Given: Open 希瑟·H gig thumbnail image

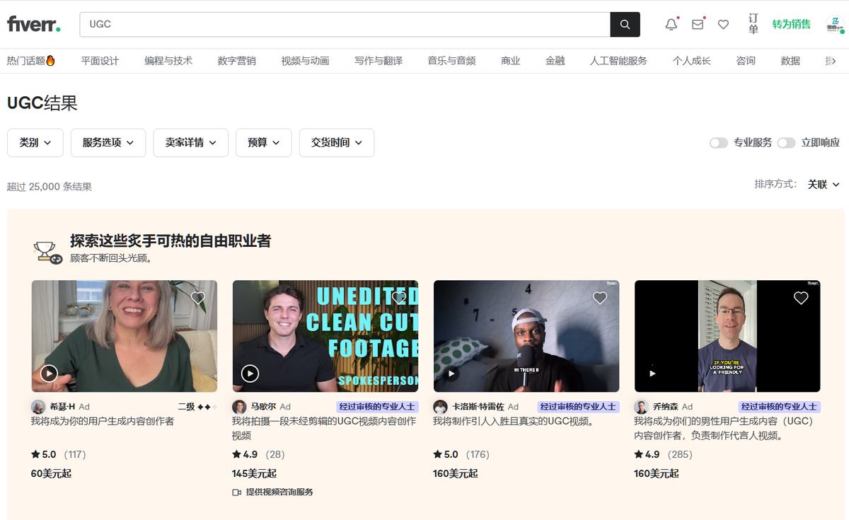Looking at the screenshot, I should point(125,336).
